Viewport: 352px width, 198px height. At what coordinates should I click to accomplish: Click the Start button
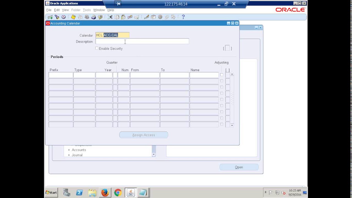pos(51,193)
